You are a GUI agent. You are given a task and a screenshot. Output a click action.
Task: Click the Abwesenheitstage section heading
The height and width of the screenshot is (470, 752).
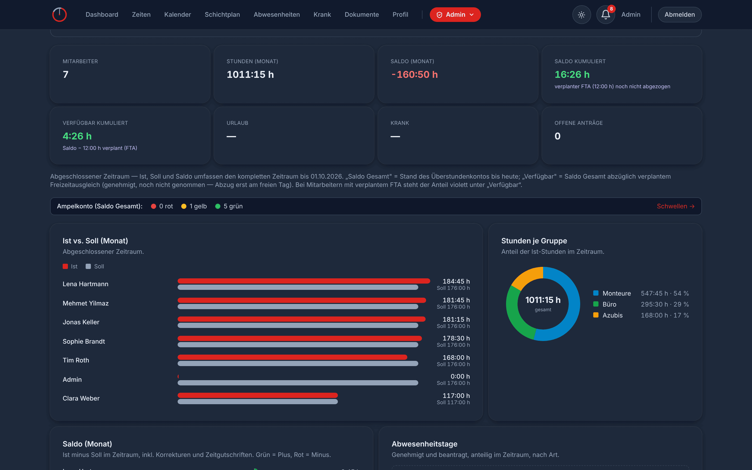425,444
